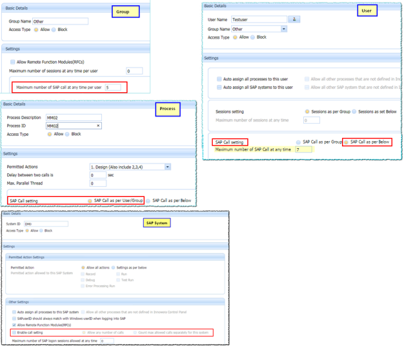
Task: Click max SAP call per user field showing 5
Action: coord(113,87)
